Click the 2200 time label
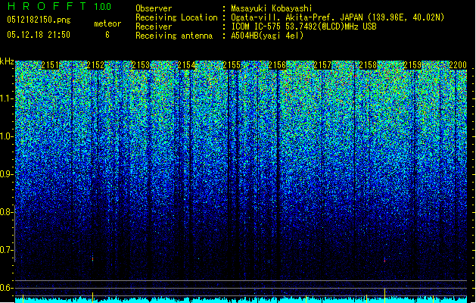This screenshot has height=303, width=476. pos(458,65)
